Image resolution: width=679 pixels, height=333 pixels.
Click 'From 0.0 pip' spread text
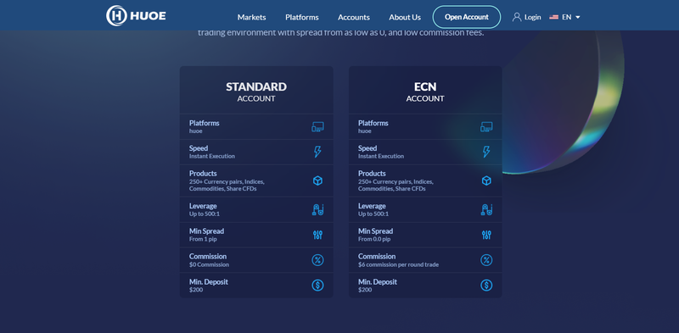[374, 239]
